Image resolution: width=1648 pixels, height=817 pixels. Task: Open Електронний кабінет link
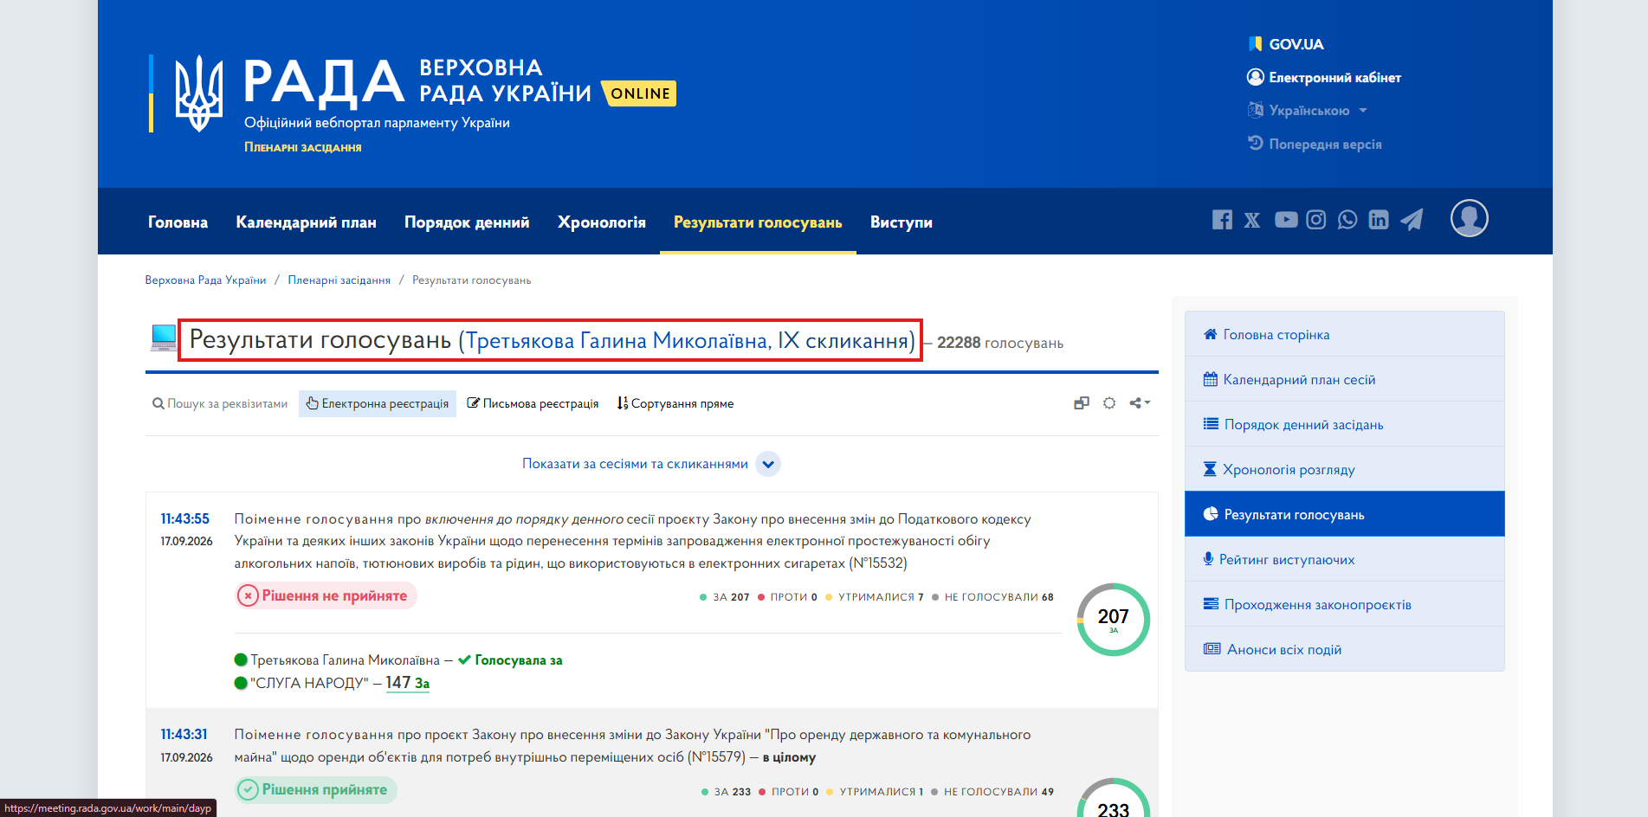pos(1324,78)
